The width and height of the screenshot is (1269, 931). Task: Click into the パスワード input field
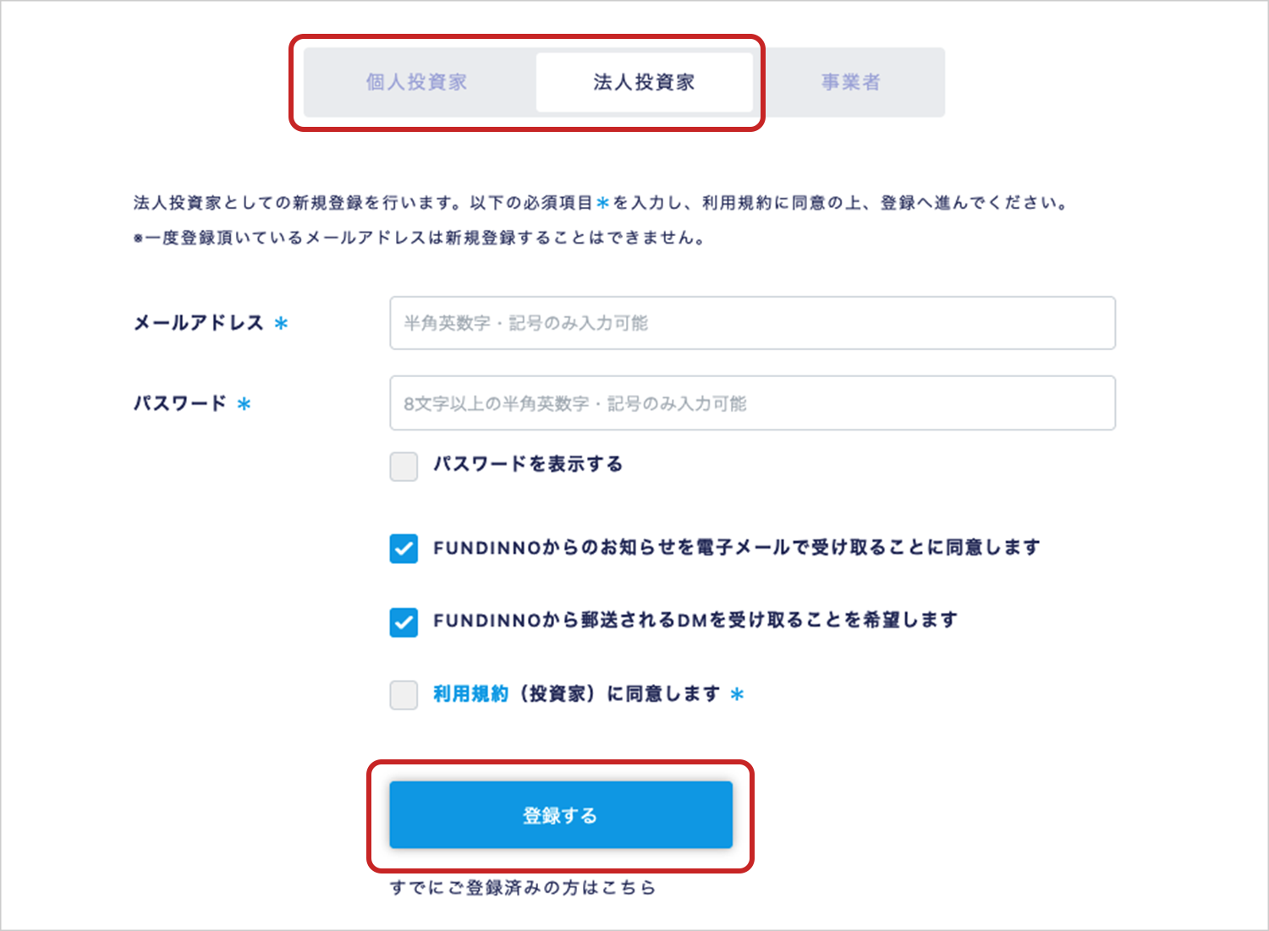[x=752, y=403]
